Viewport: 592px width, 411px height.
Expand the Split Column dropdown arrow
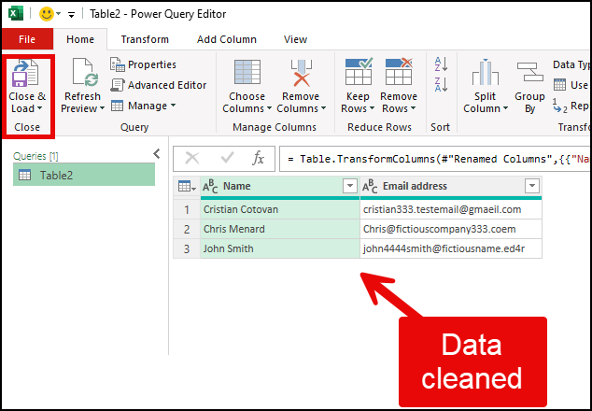505,108
